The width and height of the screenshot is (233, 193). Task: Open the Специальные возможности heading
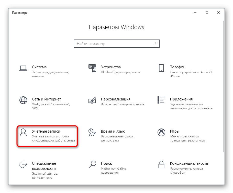pyautogui.click(x=44, y=166)
